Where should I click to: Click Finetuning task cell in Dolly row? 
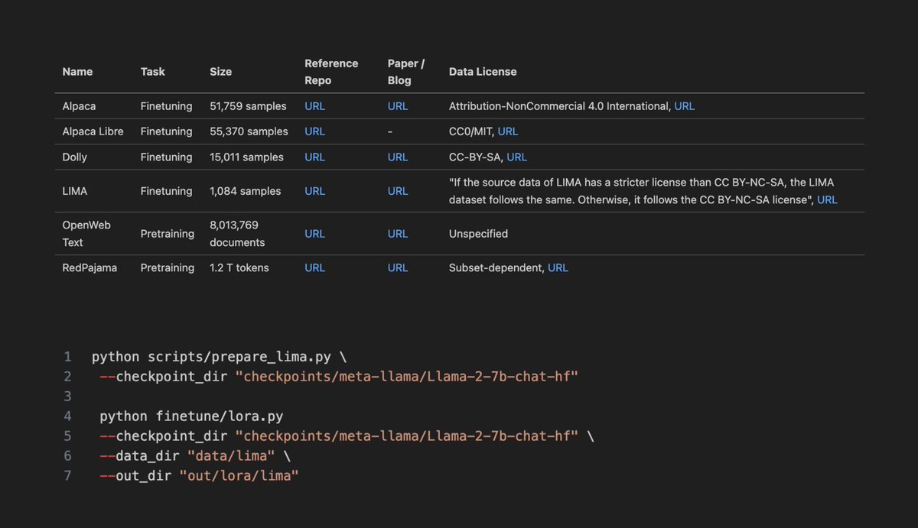point(167,157)
